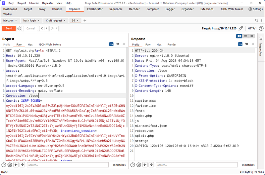265x175 pixels.
Task: Go to next response search match
Action: [151, 165]
